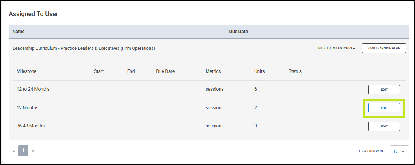Click Edit for 36-48 Months milestone
The image size is (415, 165).
(x=384, y=126)
